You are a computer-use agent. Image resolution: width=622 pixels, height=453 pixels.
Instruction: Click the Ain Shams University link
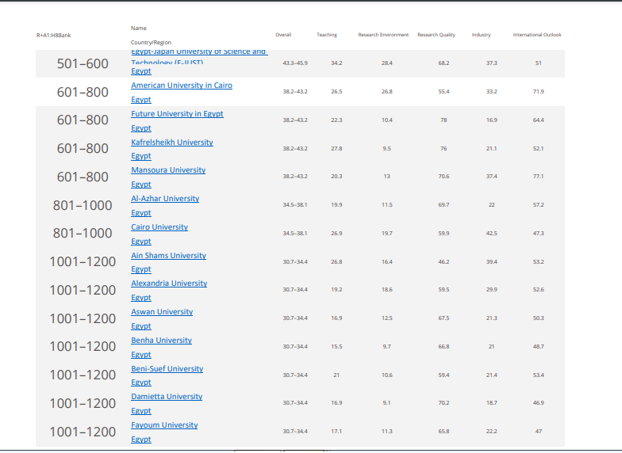point(168,256)
